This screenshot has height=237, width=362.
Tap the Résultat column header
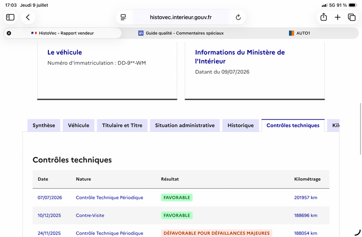pyautogui.click(x=170, y=179)
